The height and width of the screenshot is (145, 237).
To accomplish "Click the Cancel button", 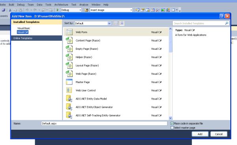I will click(219, 134).
